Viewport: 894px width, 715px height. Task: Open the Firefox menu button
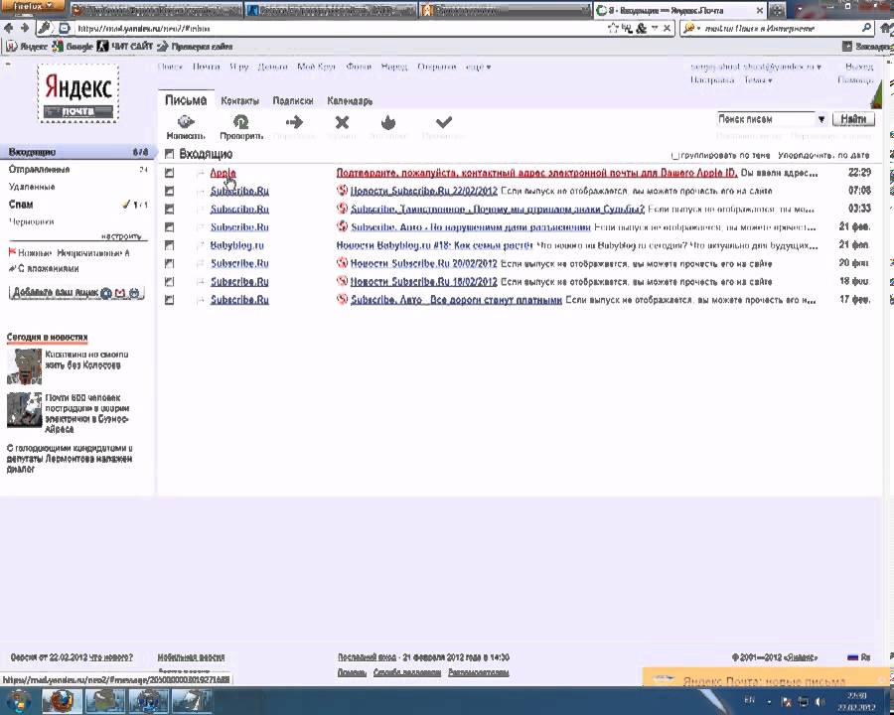pos(34,6)
